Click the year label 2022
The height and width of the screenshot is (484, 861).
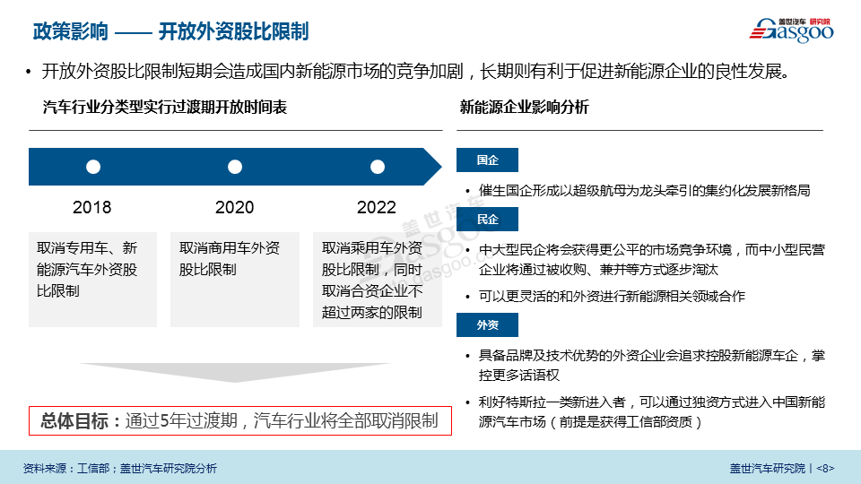[376, 207]
